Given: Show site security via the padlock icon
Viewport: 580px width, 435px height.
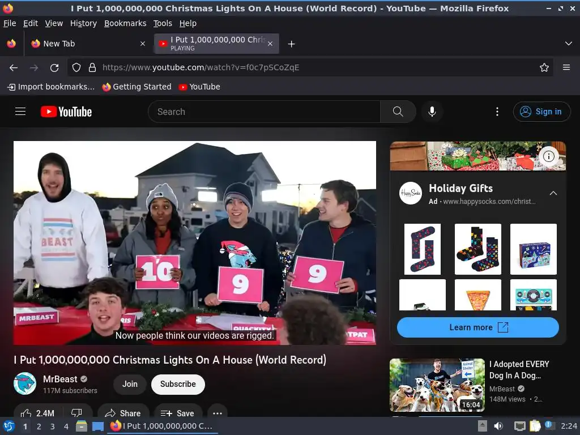Looking at the screenshot, I should coord(92,68).
